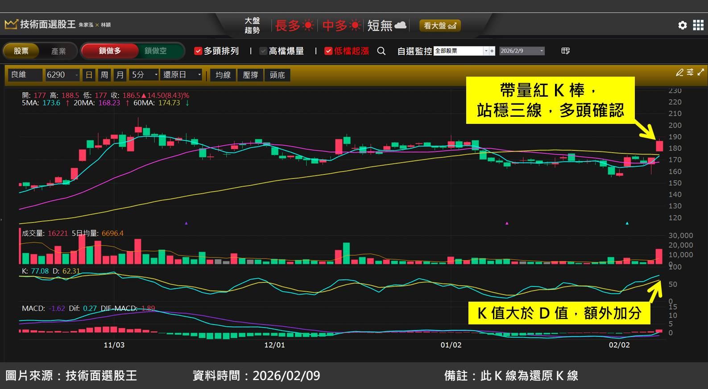This screenshot has width=708, height=389.
Task: Toggle 低檔起漲 checkbox
Action: [x=328, y=51]
